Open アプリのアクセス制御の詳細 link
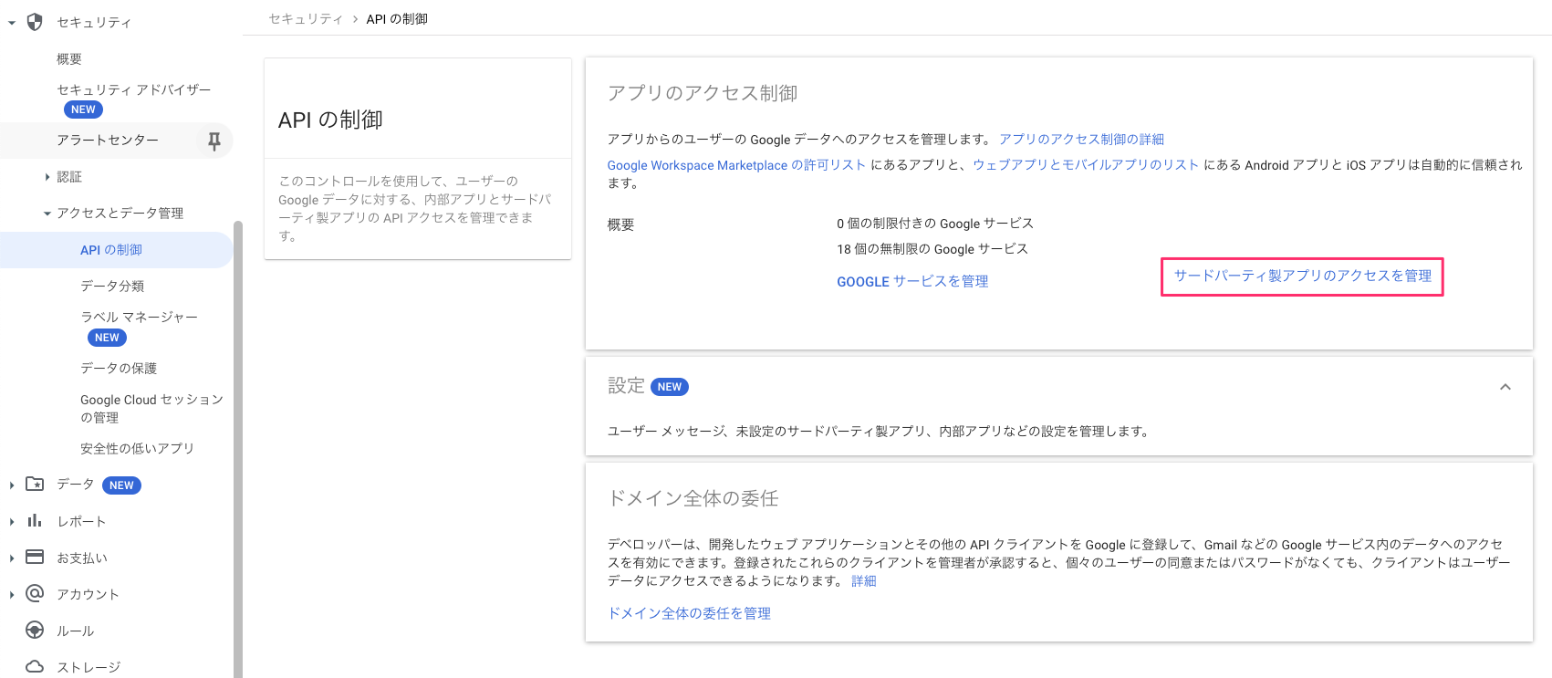 [x=1081, y=140]
